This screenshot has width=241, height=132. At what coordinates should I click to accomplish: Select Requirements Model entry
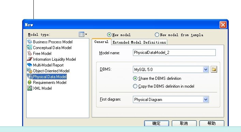[x=50, y=83]
